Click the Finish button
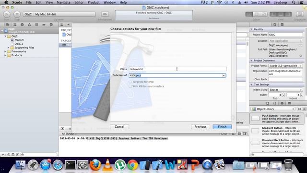 point(222,127)
